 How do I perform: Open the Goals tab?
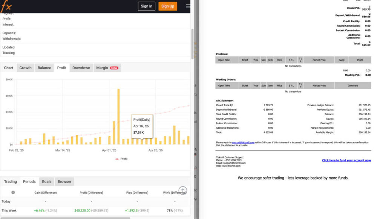[46, 182]
